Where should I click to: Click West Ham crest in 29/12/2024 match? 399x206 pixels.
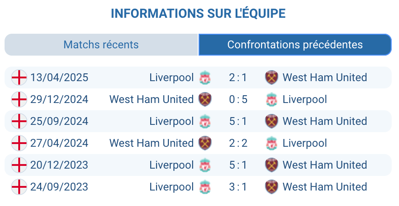click(x=205, y=99)
